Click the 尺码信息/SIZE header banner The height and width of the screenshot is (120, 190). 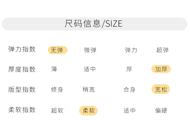click(x=94, y=24)
